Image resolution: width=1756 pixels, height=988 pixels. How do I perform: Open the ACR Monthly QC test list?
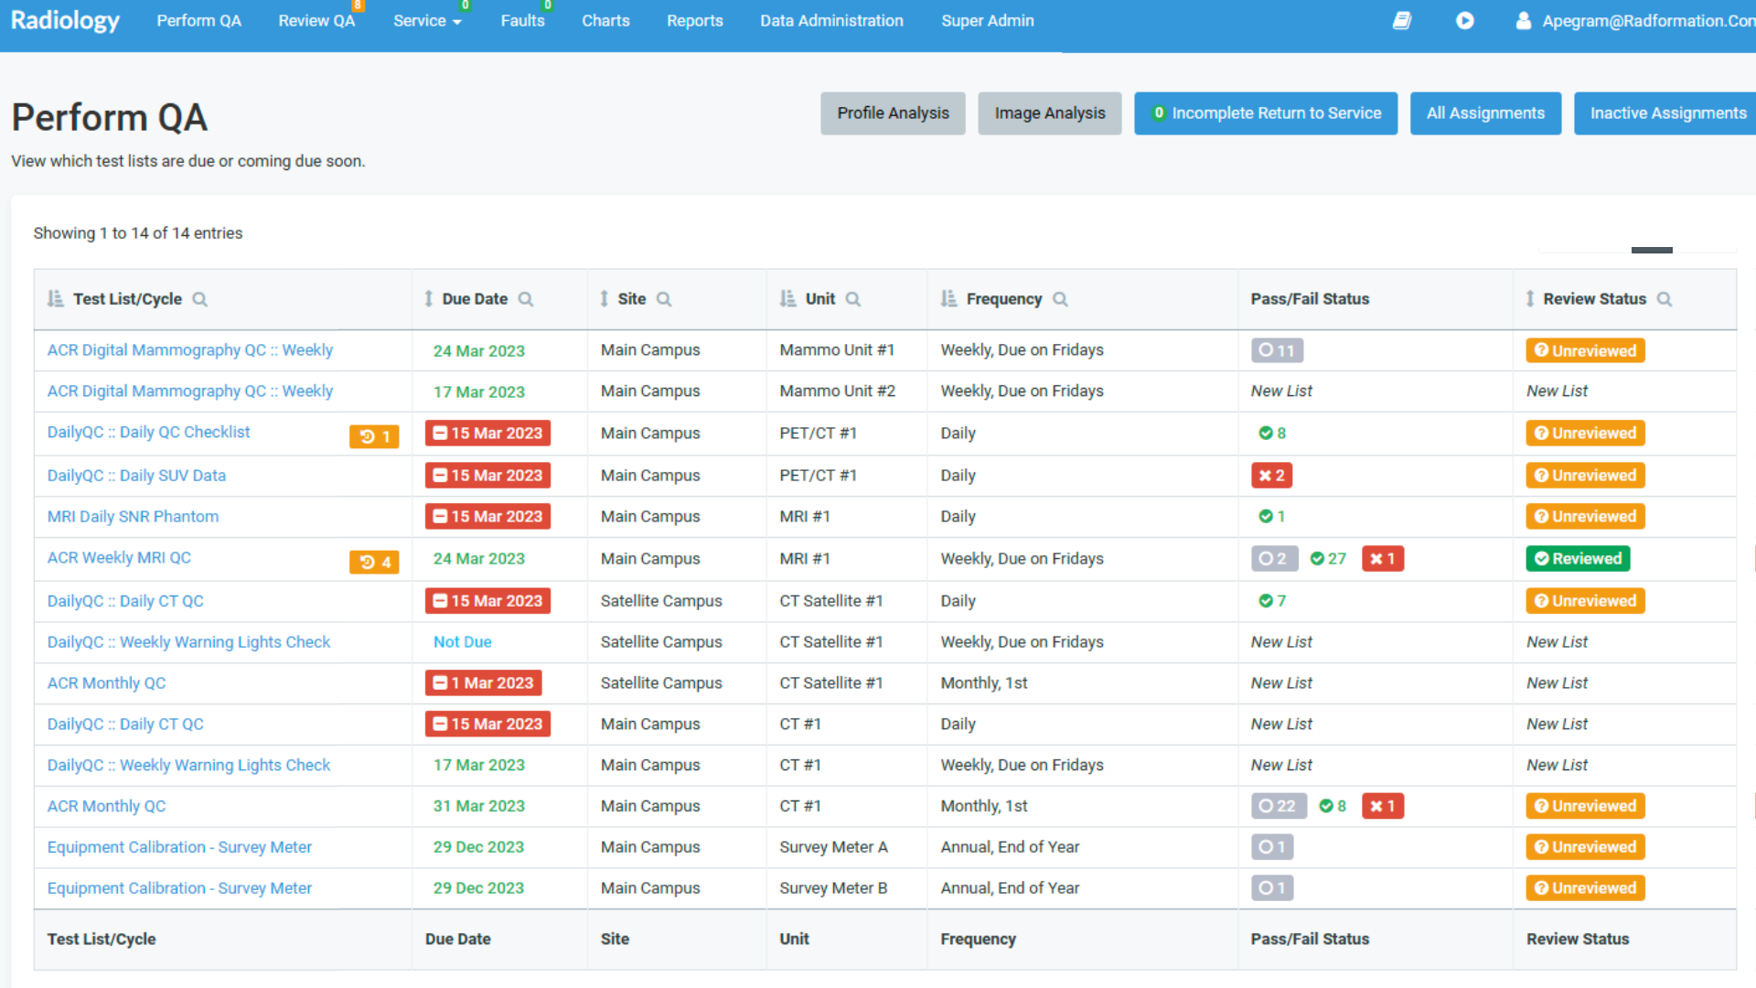pyautogui.click(x=106, y=682)
